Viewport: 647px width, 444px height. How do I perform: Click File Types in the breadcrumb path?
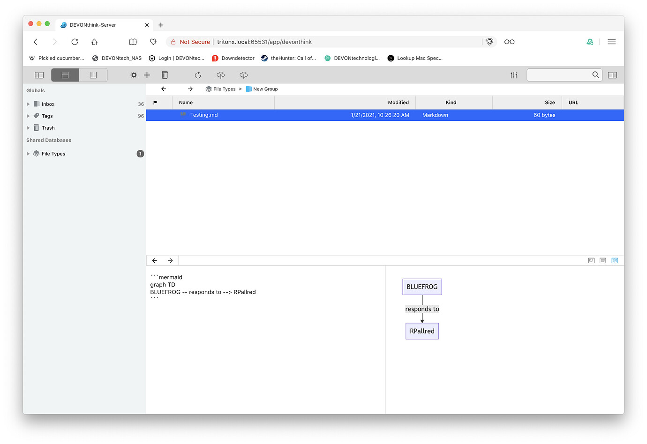tap(223, 89)
